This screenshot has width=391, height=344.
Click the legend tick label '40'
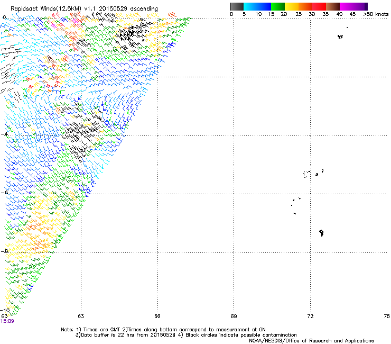[339, 14]
